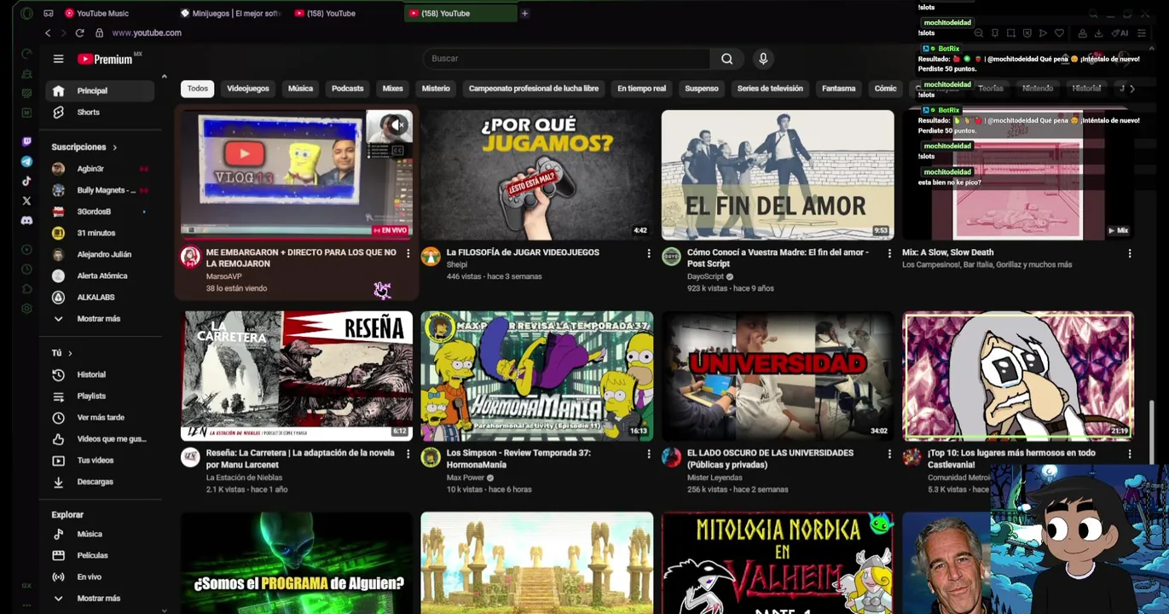Open X (Twitter) from the browser sidebar
Image resolution: width=1169 pixels, height=614 pixels.
[26, 201]
